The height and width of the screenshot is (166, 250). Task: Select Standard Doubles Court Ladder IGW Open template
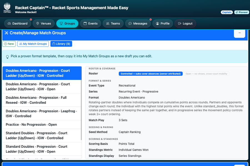coord(42,149)
